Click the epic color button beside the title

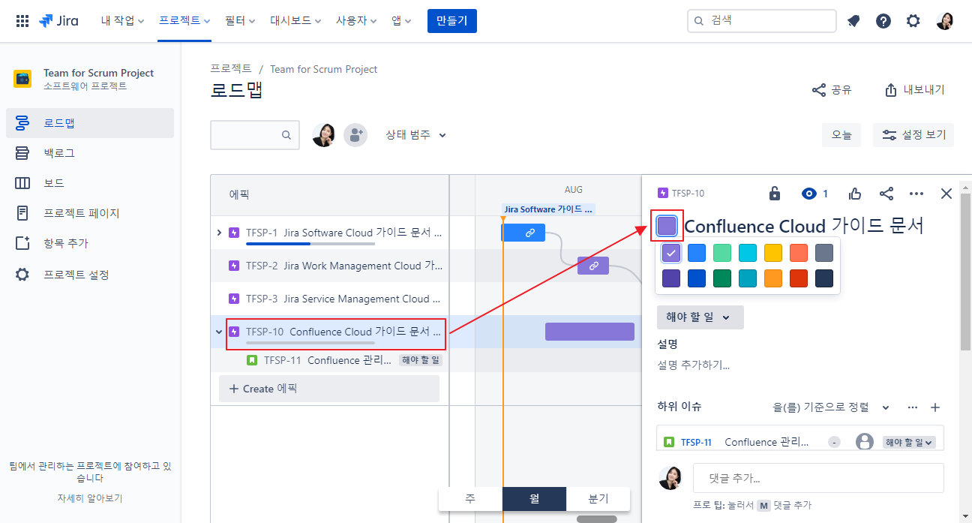[x=667, y=226]
